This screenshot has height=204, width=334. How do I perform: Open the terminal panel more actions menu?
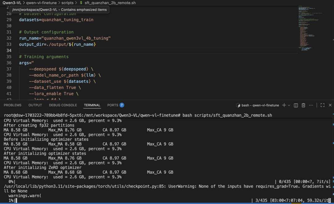pos(311,105)
